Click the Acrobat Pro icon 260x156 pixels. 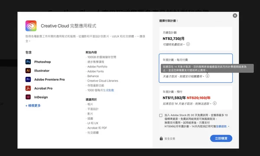pyautogui.click(x=28, y=88)
